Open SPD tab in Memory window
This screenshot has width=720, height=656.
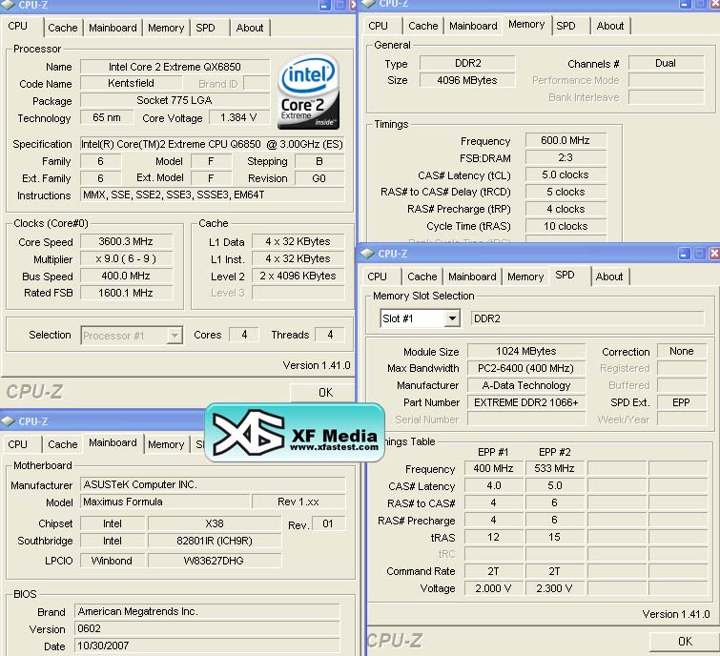pos(566,26)
